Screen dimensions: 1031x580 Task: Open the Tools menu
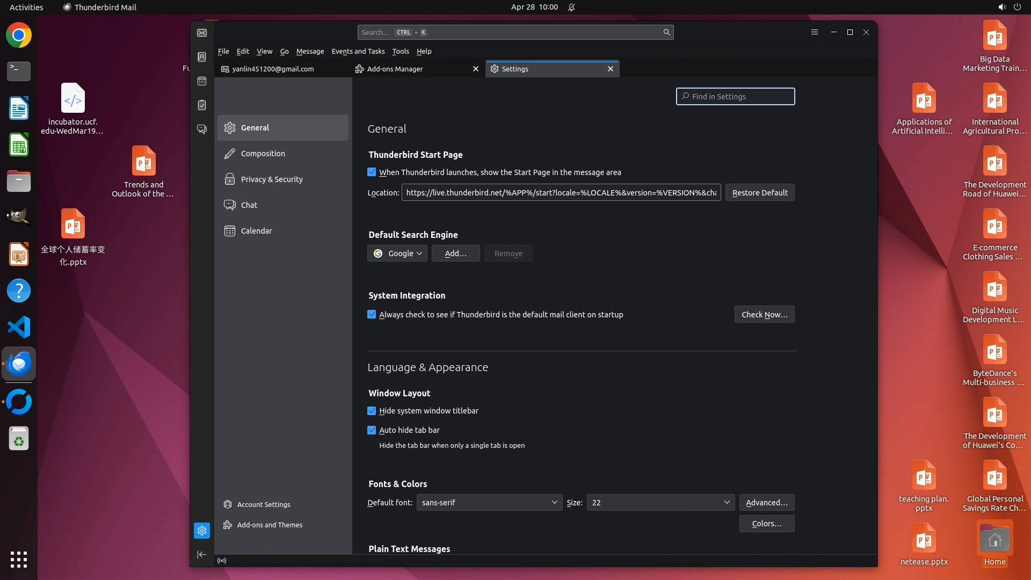point(400,52)
